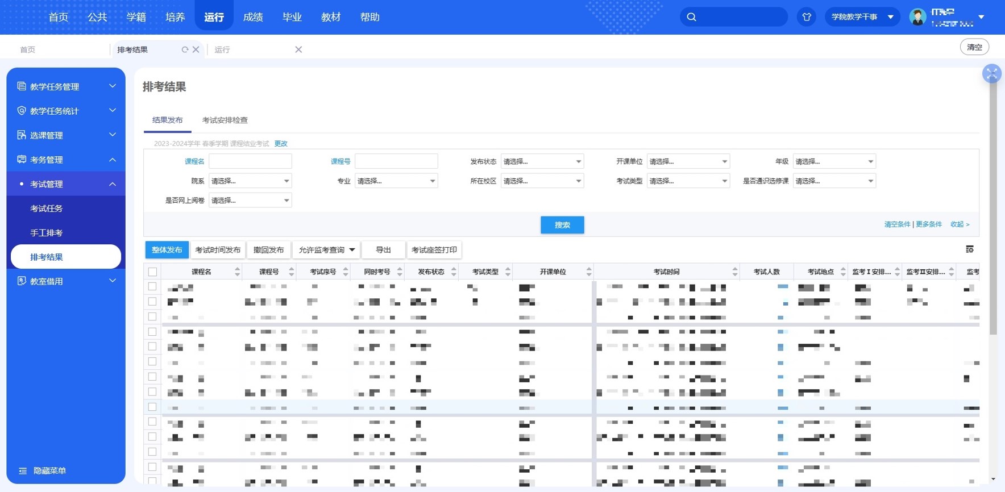Click the search magnifier icon in header
This screenshot has width=1005, height=492.
click(691, 17)
